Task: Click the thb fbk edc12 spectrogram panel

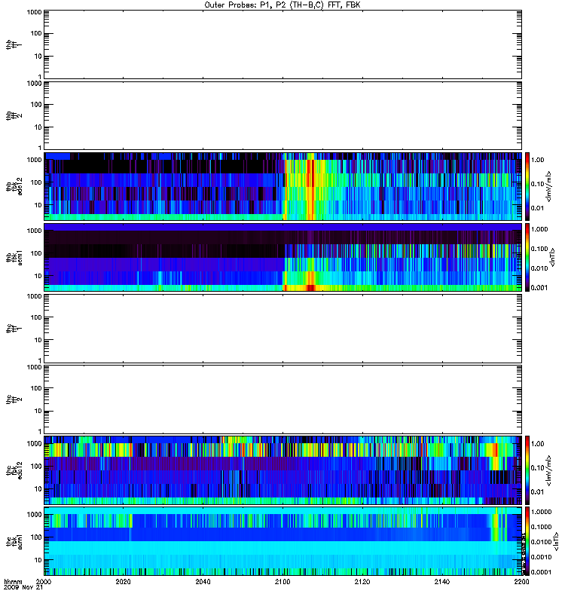Action: (283, 186)
